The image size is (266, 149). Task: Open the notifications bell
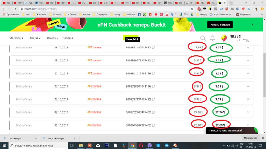pyautogui.click(x=212, y=38)
